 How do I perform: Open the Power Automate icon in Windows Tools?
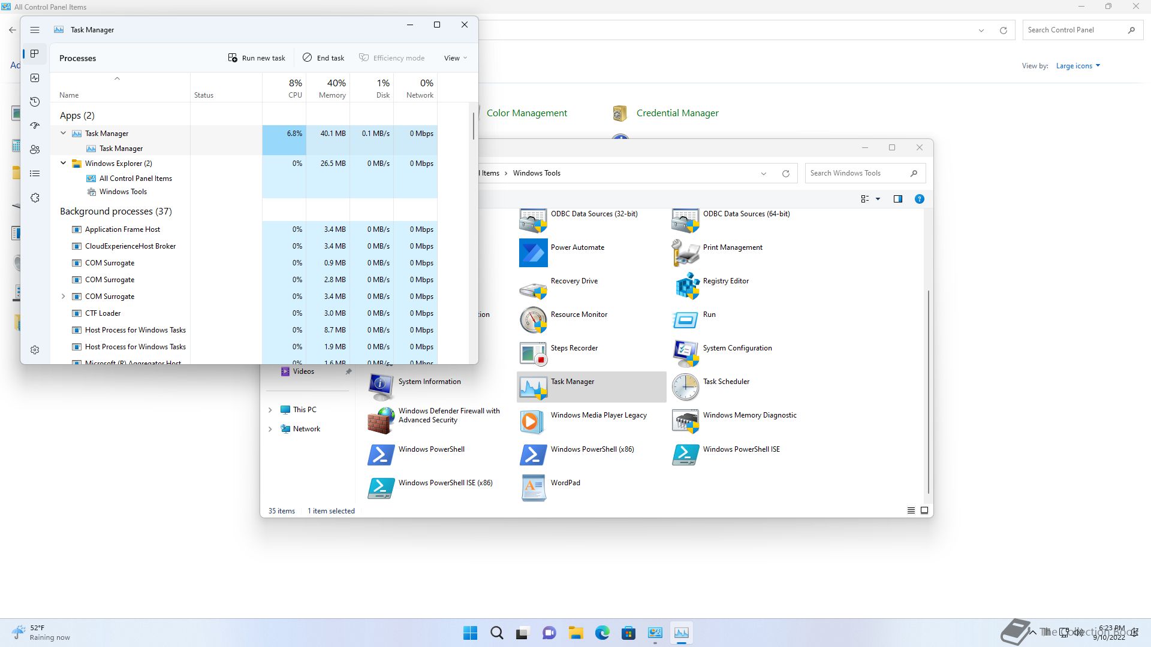pyautogui.click(x=533, y=253)
